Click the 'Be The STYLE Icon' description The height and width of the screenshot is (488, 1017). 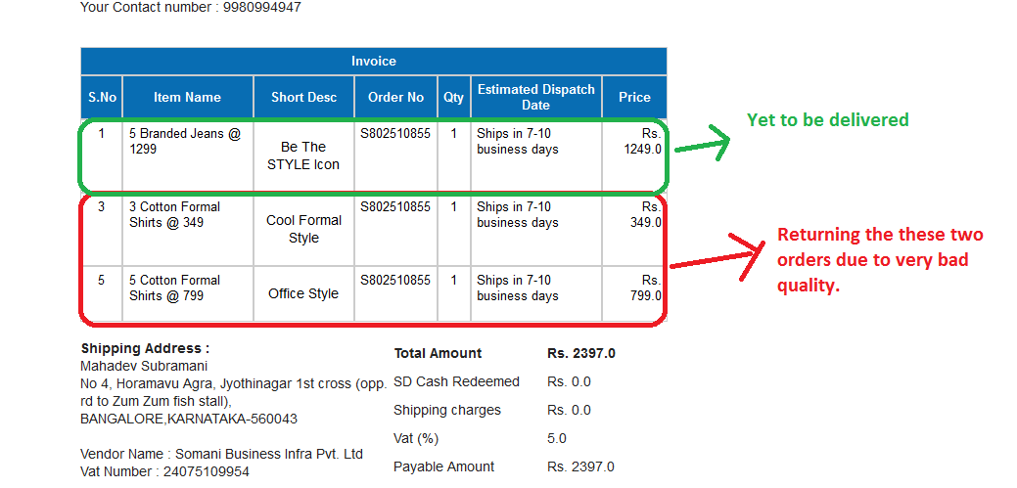coord(303,155)
